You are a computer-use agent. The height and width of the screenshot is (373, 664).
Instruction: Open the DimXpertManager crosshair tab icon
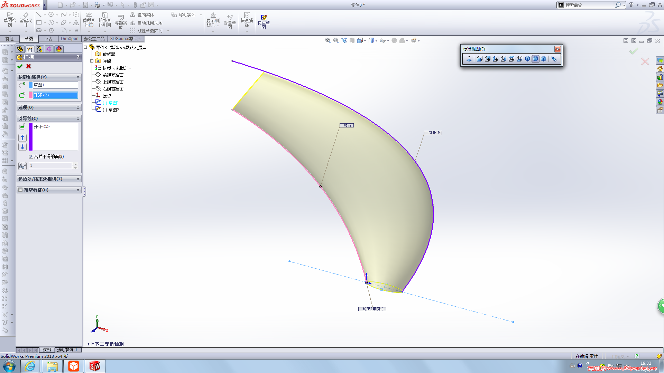[x=49, y=49]
